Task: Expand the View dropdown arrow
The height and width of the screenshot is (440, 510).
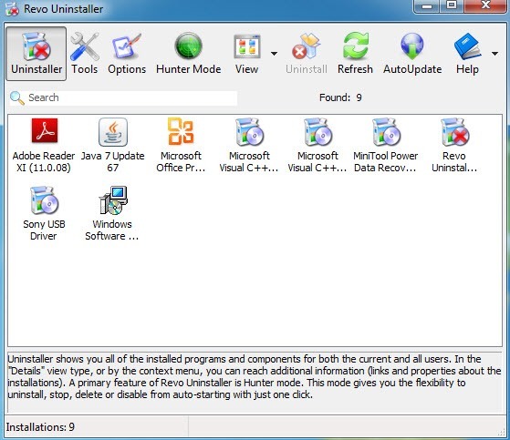Action: (x=275, y=54)
